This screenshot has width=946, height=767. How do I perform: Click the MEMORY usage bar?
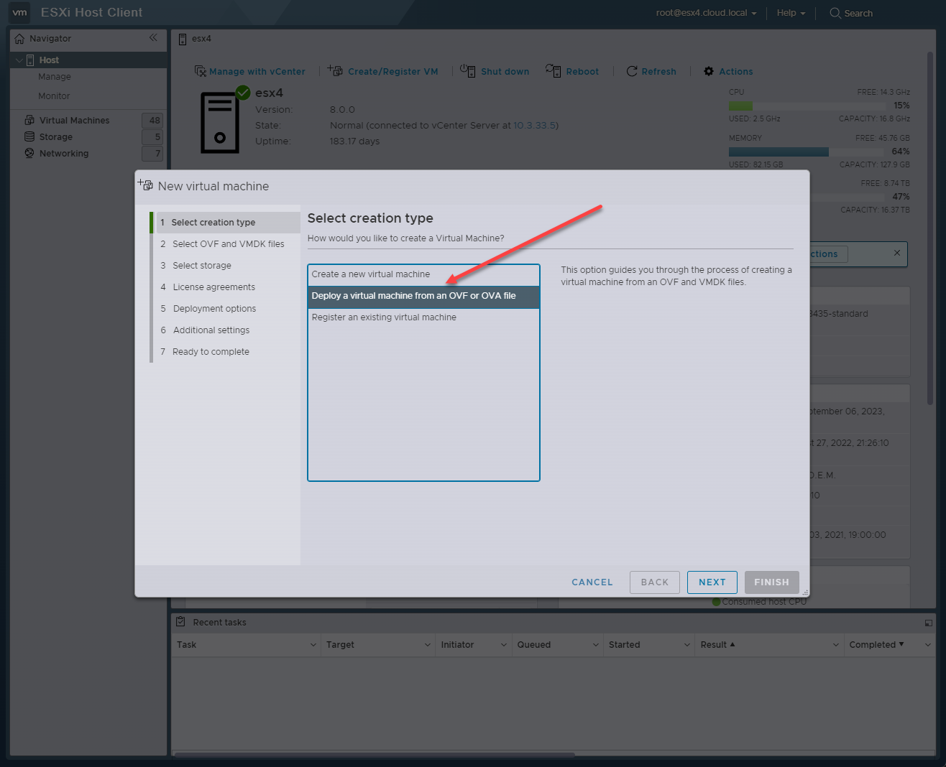[x=808, y=152]
